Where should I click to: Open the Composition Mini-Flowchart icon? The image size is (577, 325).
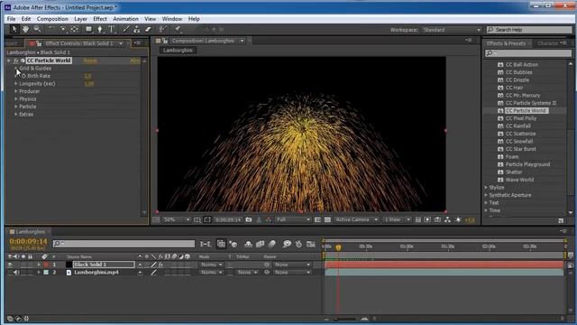tap(206, 244)
